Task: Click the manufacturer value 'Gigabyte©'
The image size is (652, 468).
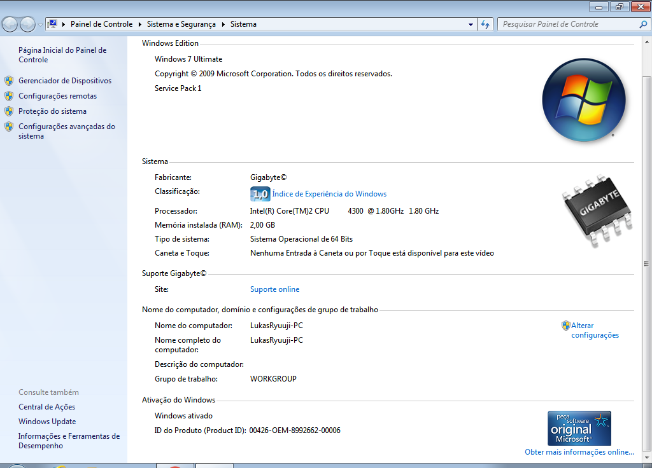Action: [268, 177]
